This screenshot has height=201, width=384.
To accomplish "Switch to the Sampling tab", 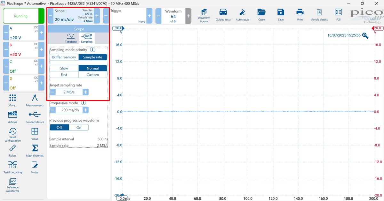I will pos(87,38).
